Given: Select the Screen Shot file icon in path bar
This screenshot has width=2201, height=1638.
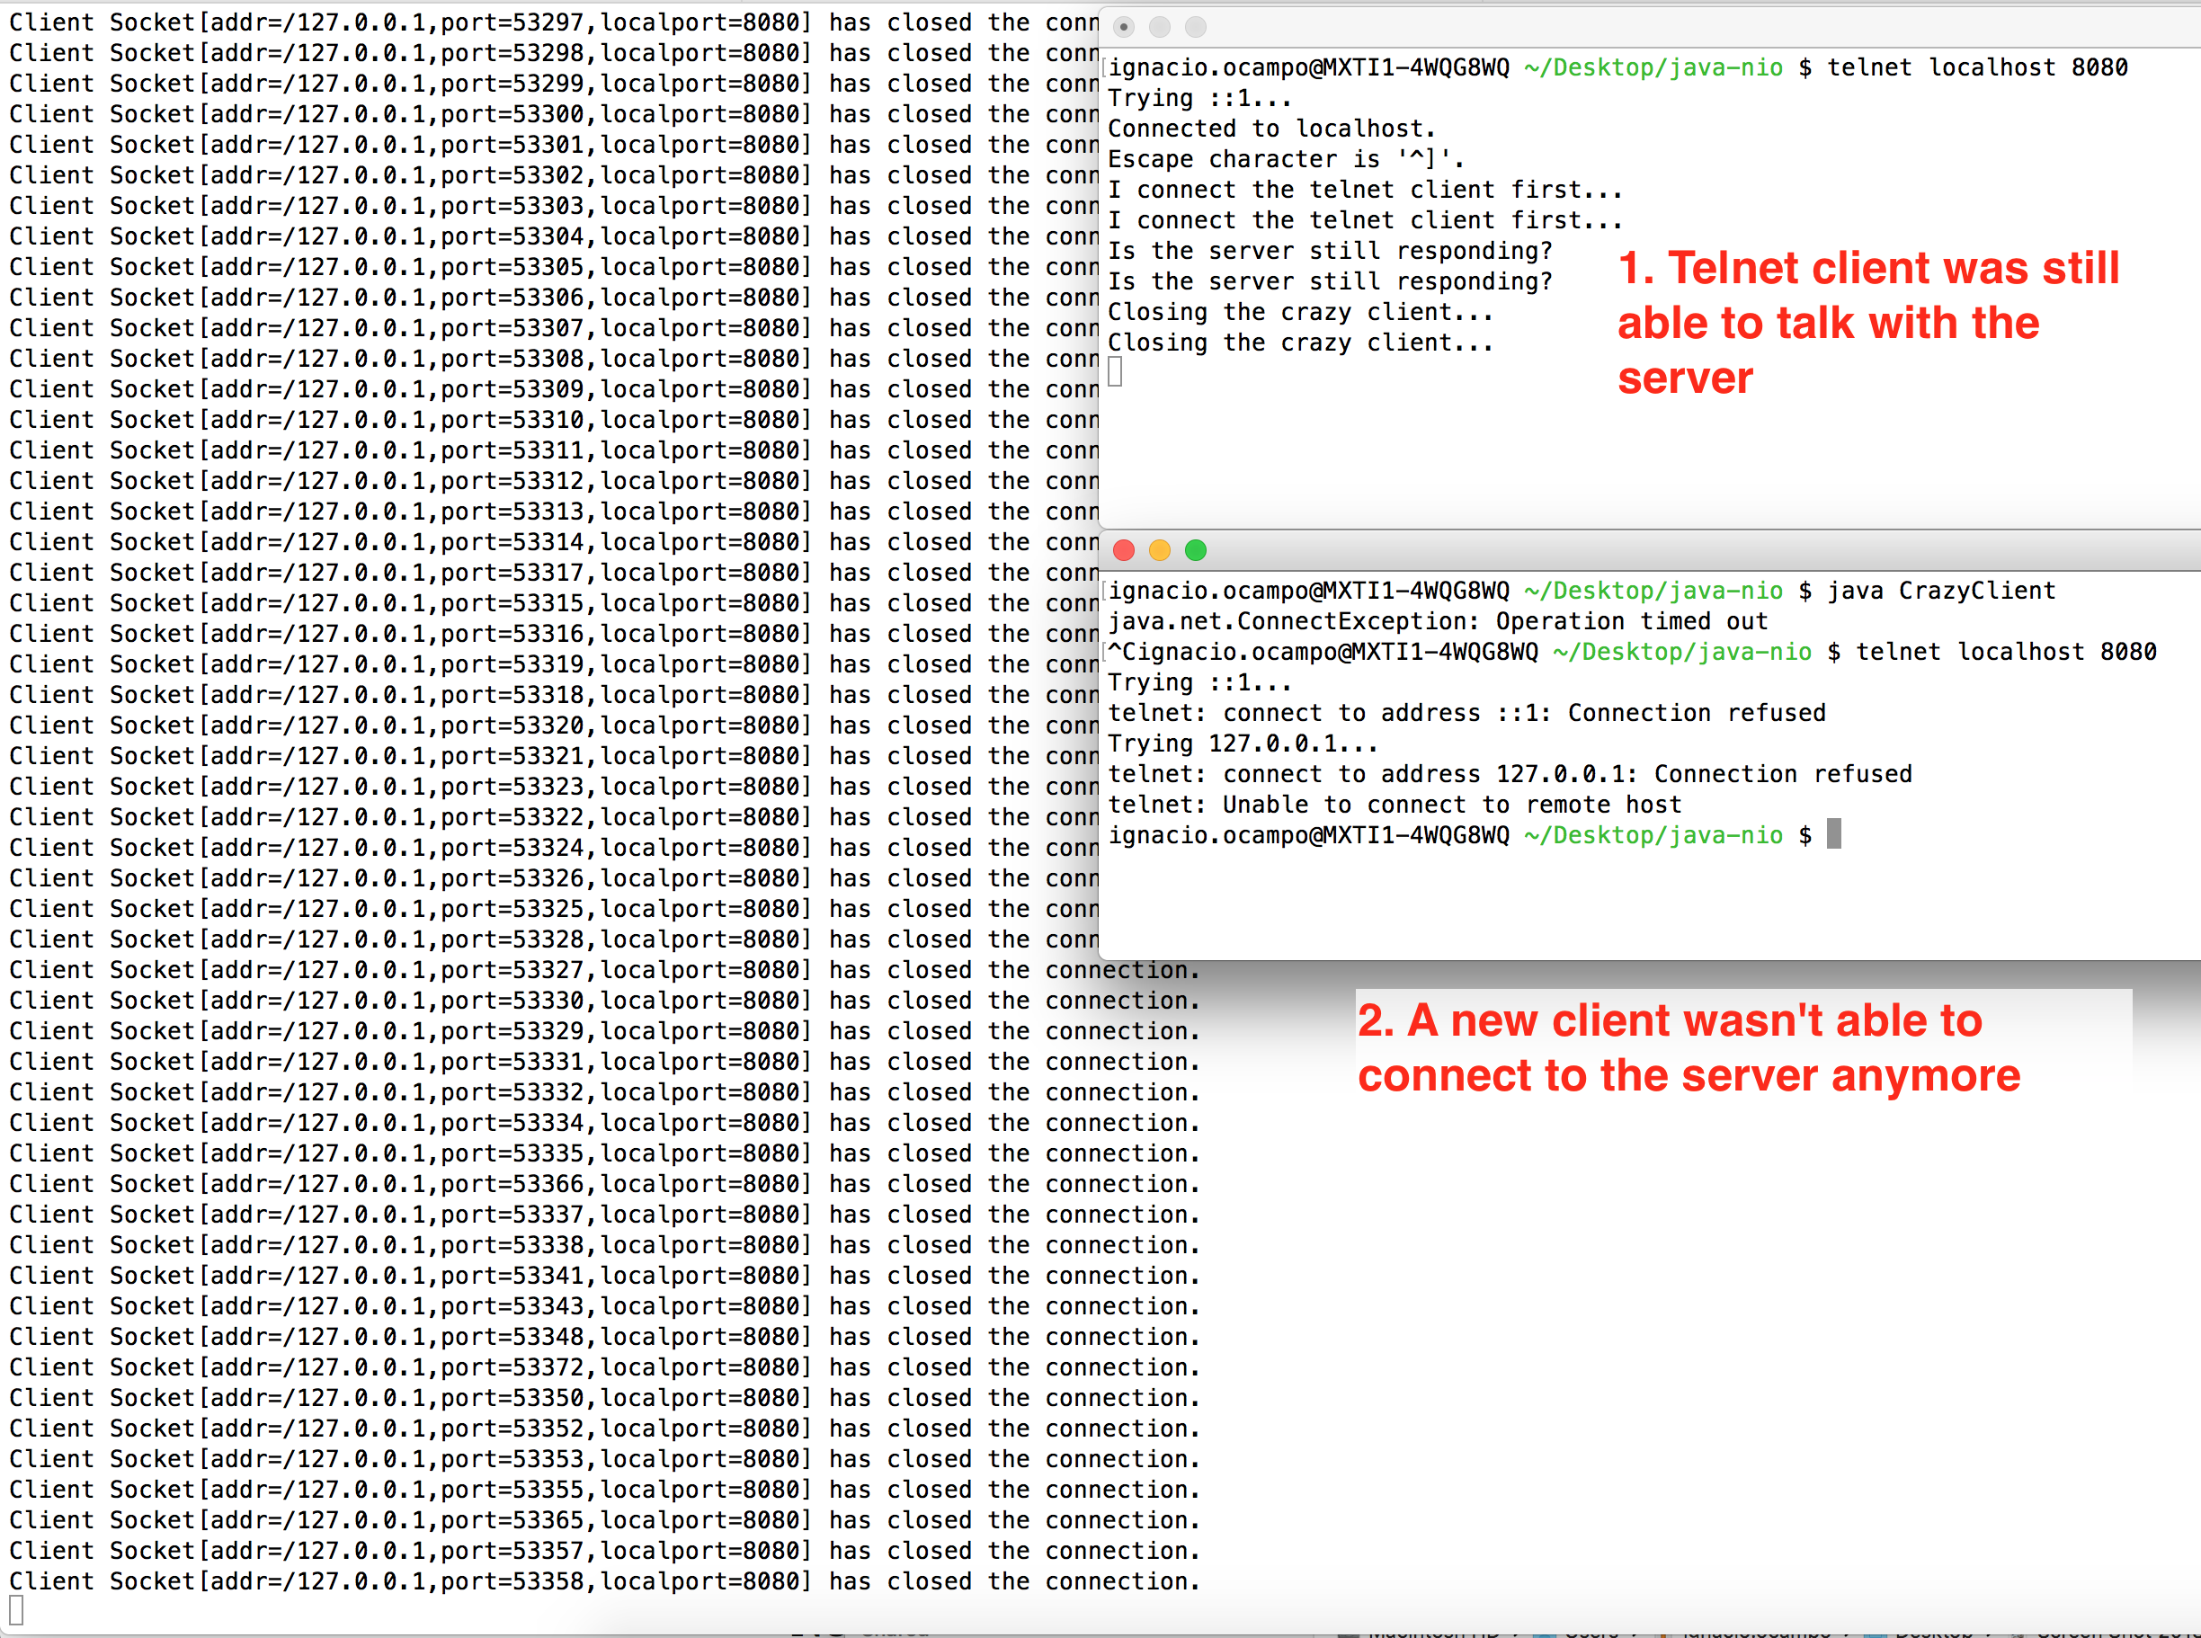Looking at the screenshot, I should pyautogui.click(x=2017, y=1631).
